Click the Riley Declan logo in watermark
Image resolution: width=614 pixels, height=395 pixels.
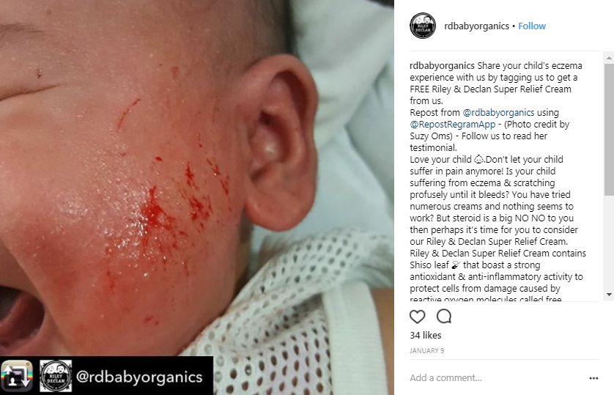click(x=56, y=376)
